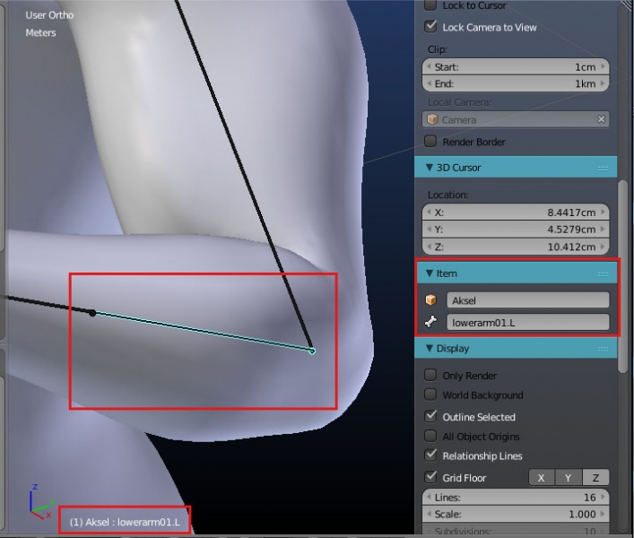Viewport: 634px width, 538px height.
Task: Collapse the Display panel
Action: pyautogui.click(x=430, y=349)
